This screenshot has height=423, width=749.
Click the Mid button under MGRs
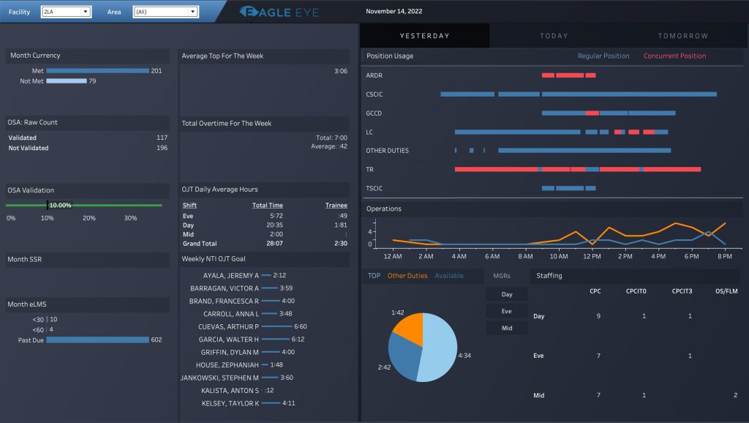pyautogui.click(x=506, y=328)
